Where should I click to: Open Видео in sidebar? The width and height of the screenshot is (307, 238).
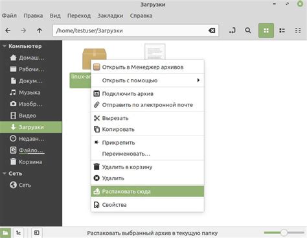point(31,115)
